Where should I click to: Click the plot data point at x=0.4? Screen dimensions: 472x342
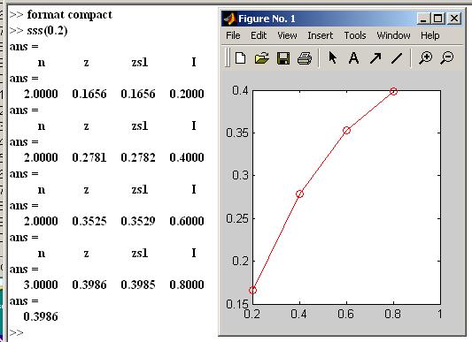coord(299,194)
